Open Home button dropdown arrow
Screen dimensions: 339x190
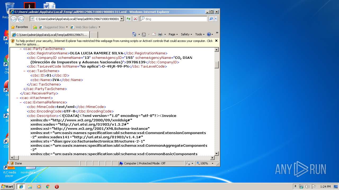click(x=139, y=34)
